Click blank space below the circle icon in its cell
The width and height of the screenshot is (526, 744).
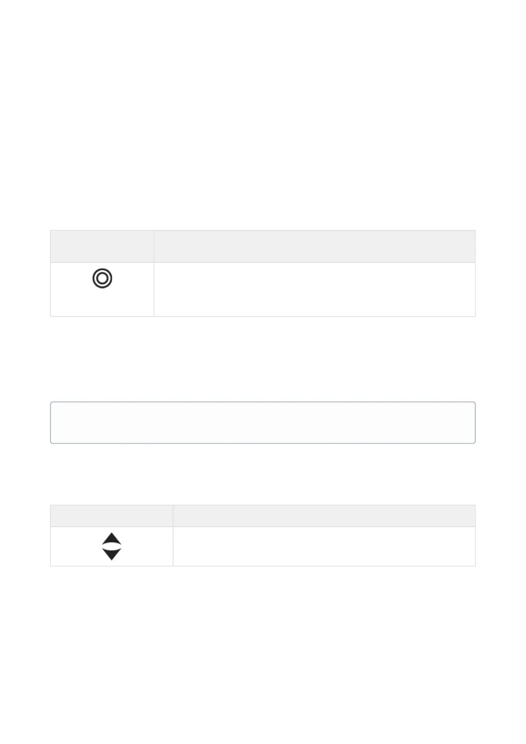pos(102,303)
